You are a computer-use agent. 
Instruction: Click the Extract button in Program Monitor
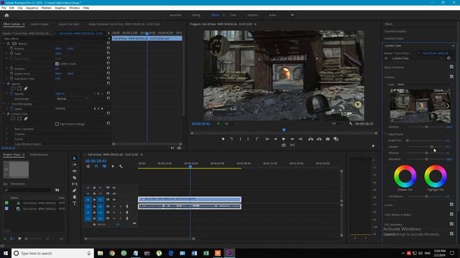click(319, 139)
